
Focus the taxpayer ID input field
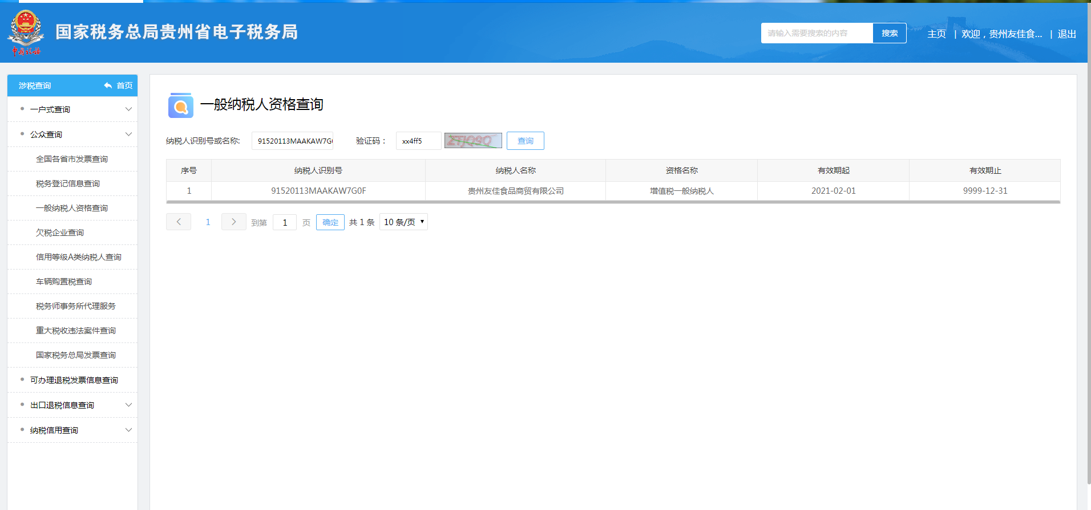pos(292,141)
